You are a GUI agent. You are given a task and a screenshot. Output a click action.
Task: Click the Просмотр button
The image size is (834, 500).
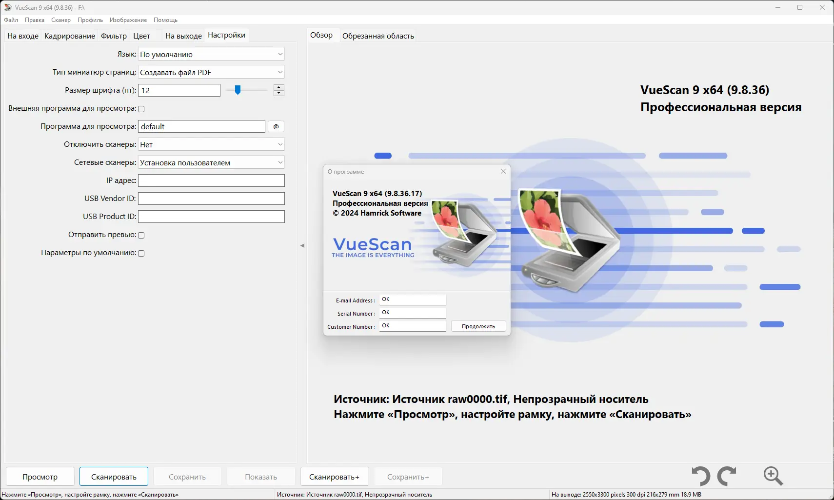click(x=40, y=477)
